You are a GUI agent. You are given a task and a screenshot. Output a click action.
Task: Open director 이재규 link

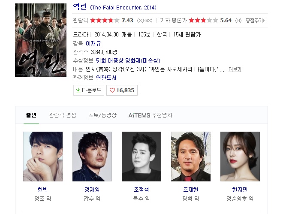(x=93, y=43)
